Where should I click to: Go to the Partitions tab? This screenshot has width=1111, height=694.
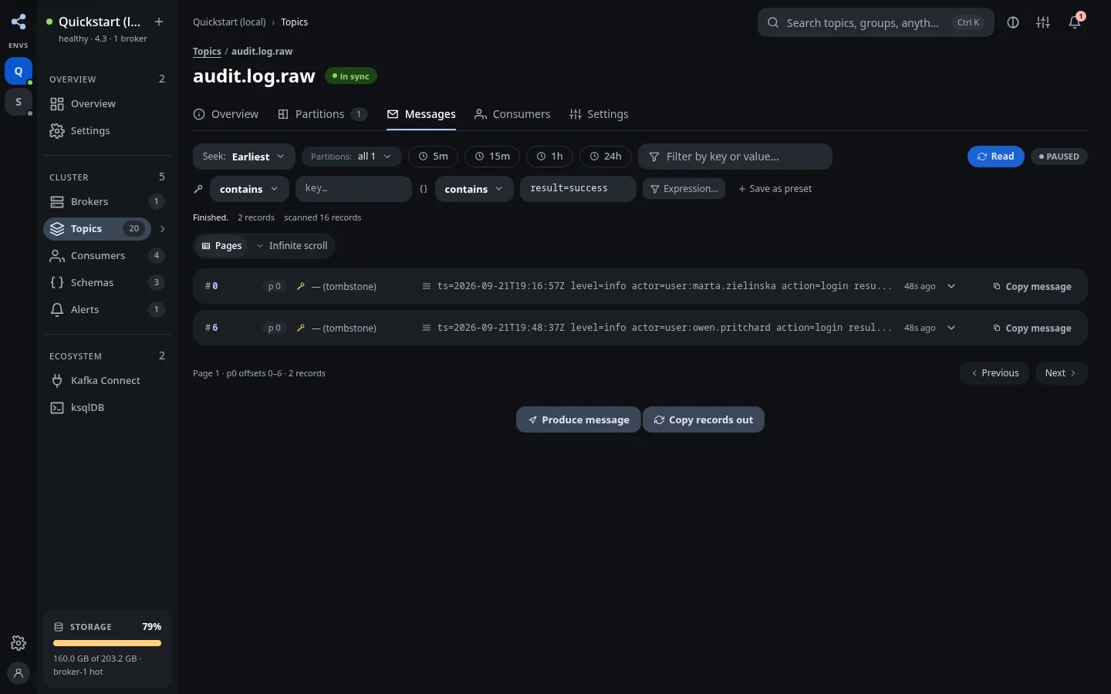(322, 114)
